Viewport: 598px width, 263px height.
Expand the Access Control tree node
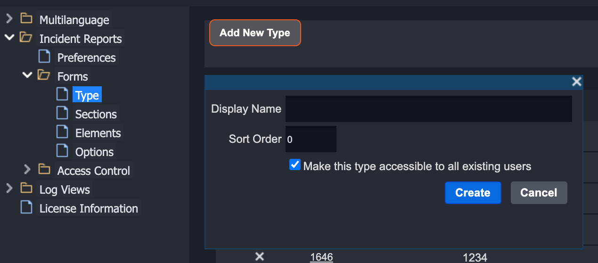pos(27,169)
